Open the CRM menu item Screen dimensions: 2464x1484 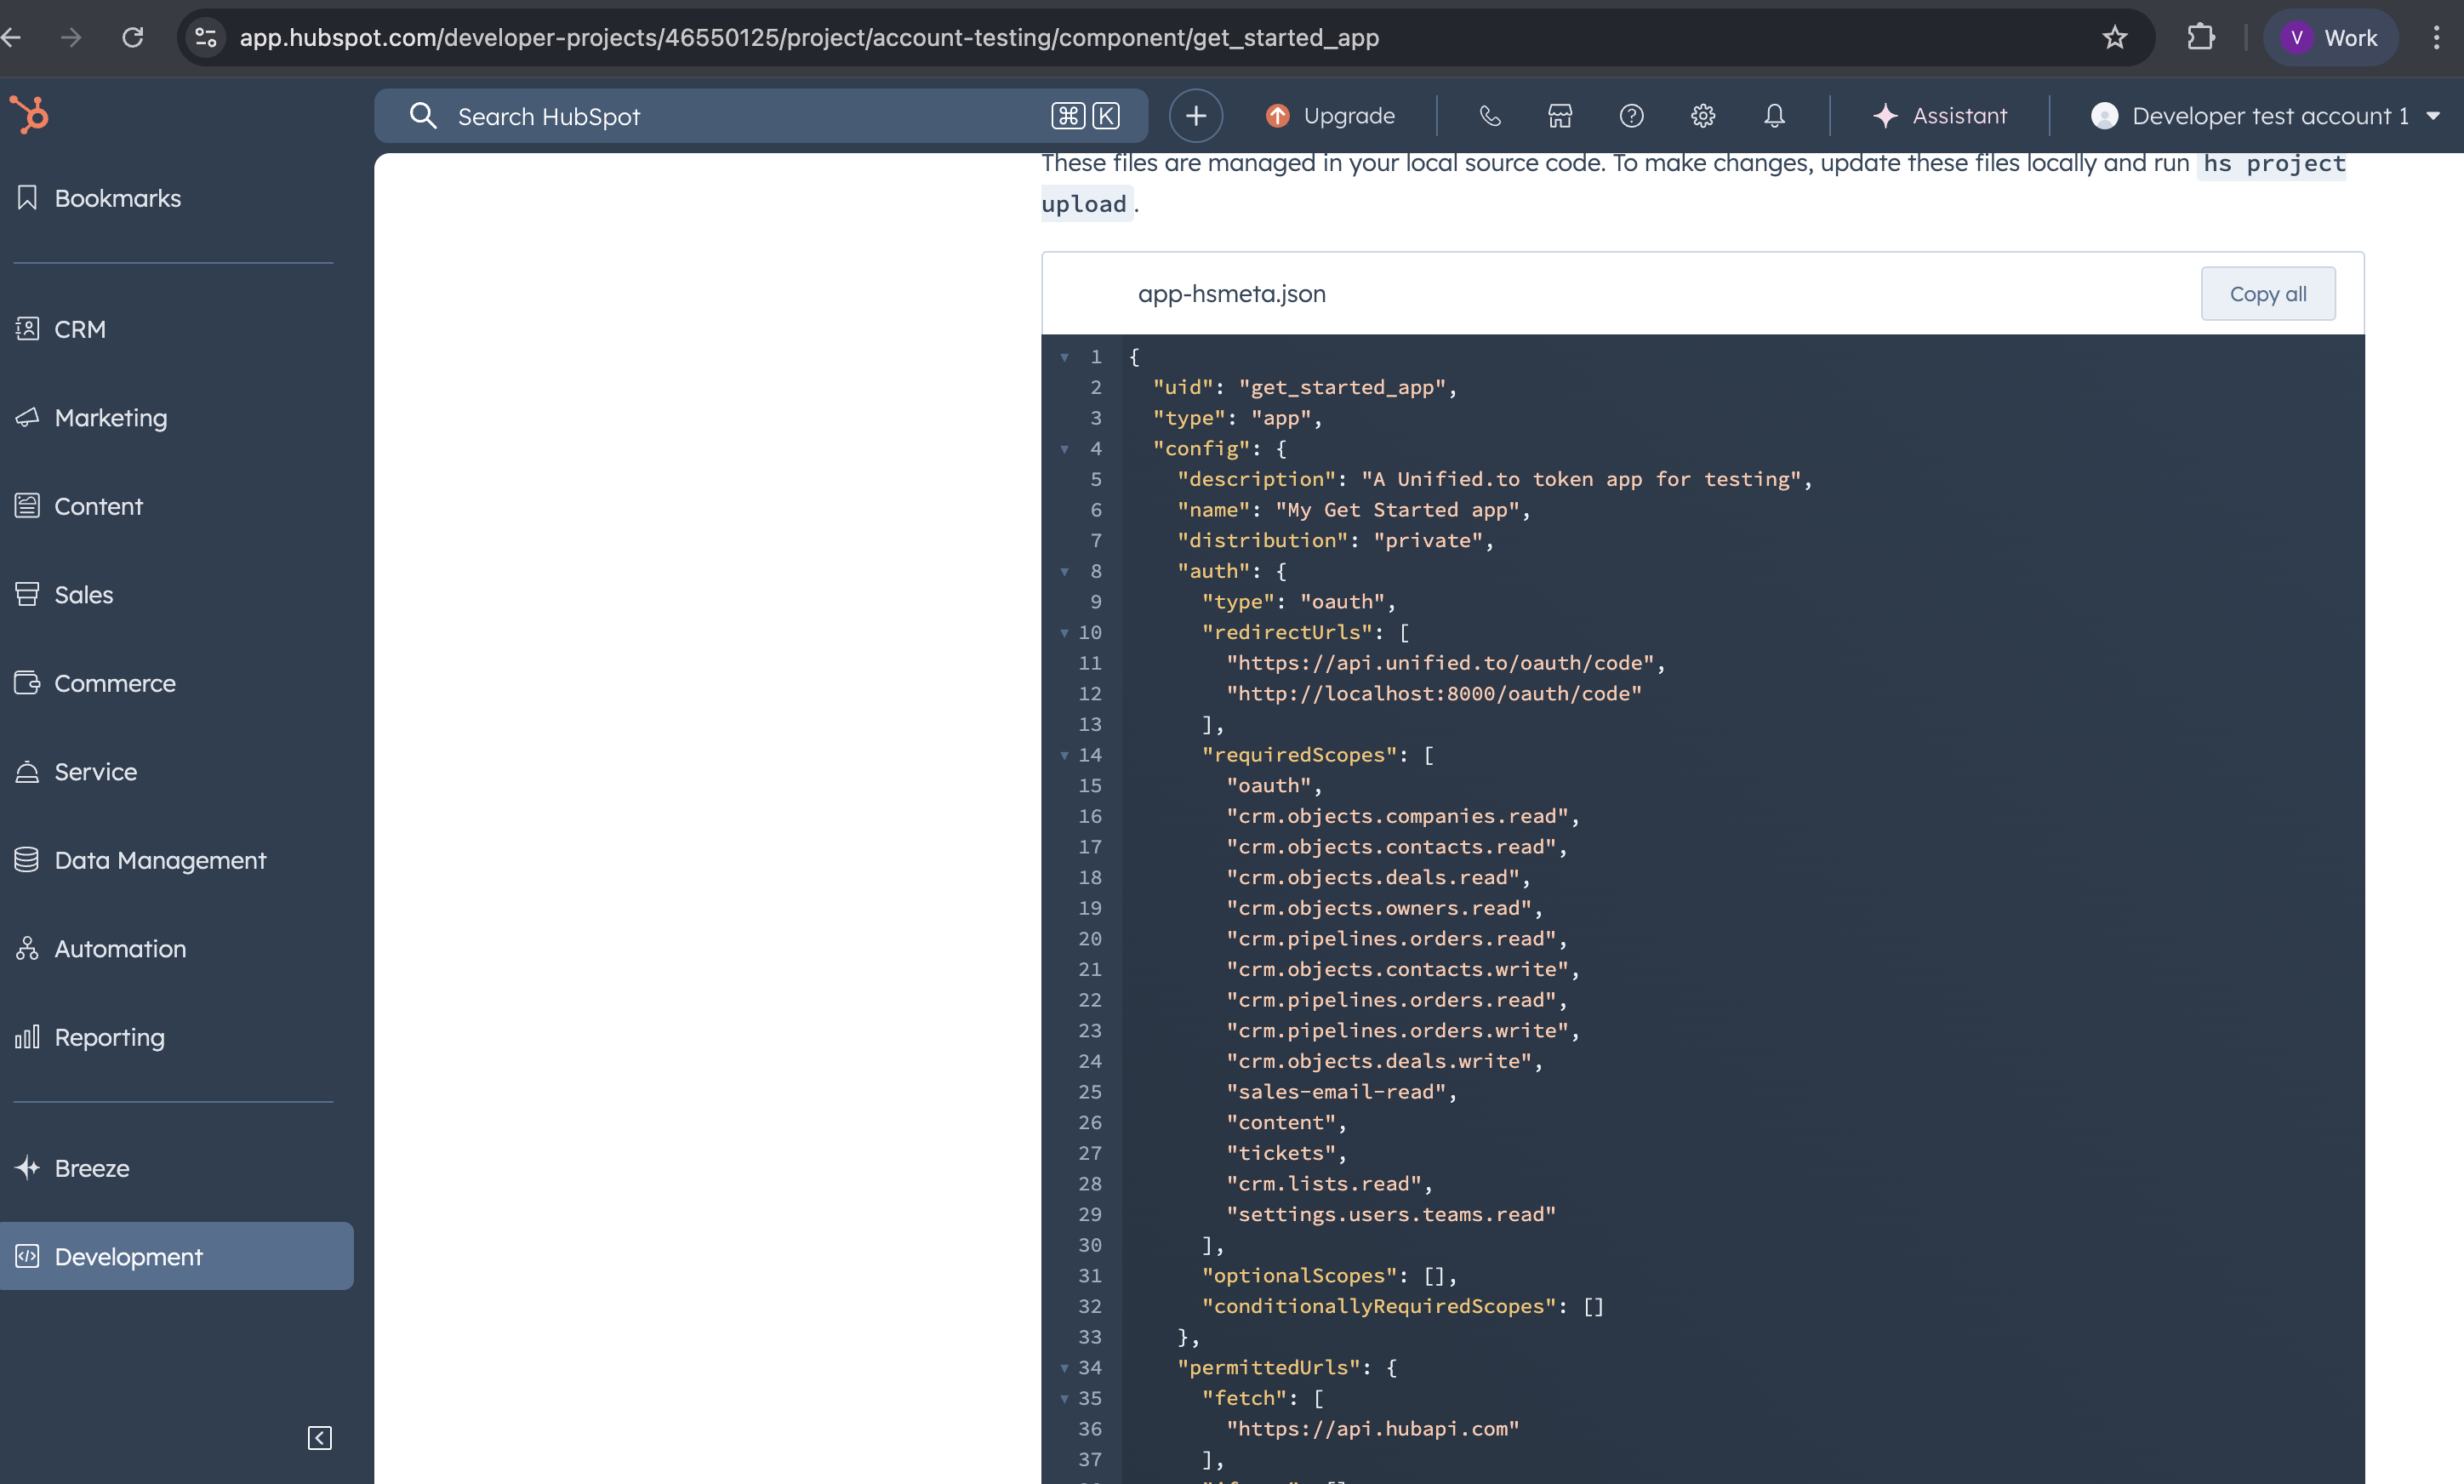pos(80,329)
